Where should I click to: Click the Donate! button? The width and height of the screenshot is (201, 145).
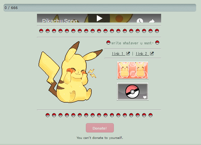click(x=100, y=128)
